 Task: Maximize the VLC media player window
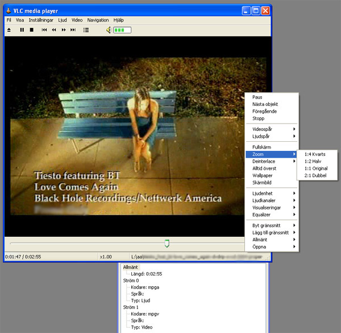pos(256,10)
